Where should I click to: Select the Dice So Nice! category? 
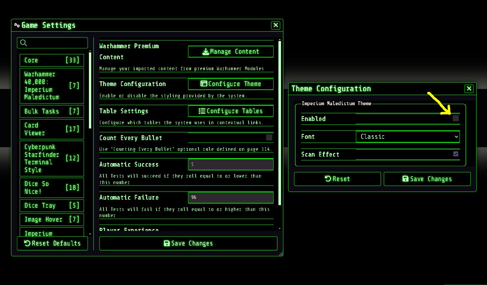tap(52, 188)
